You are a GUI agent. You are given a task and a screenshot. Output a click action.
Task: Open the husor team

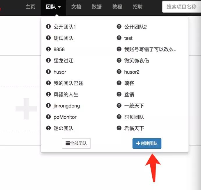pyautogui.click(x=60, y=72)
